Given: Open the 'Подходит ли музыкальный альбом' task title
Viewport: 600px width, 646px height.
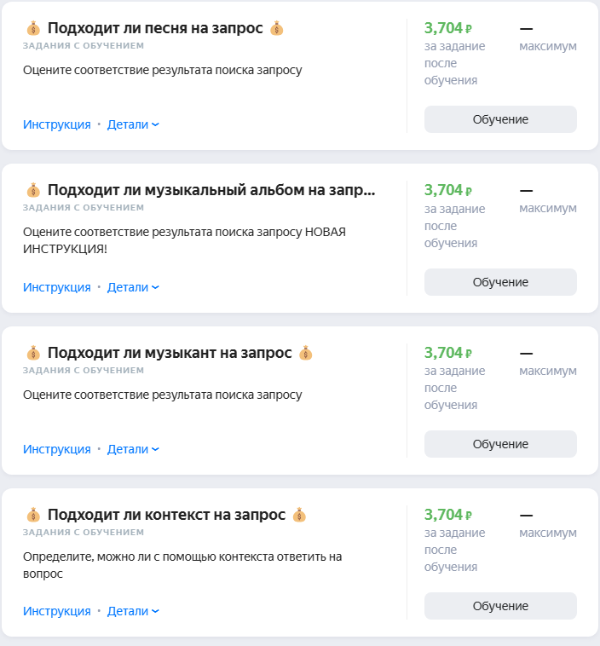Looking at the screenshot, I should point(211,190).
